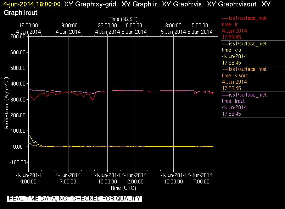Click the 100.00 y-axis value

click(x=18, y=131)
